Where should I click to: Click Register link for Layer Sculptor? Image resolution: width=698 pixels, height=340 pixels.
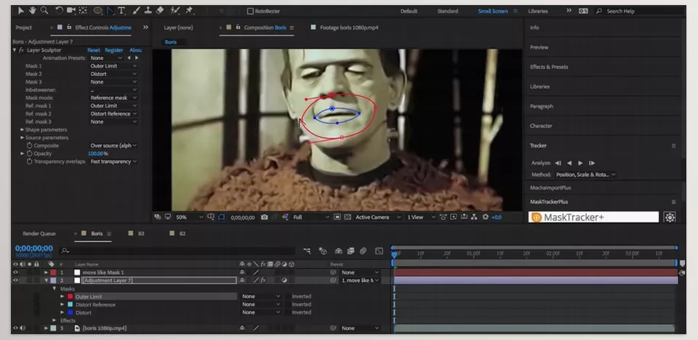point(114,50)
